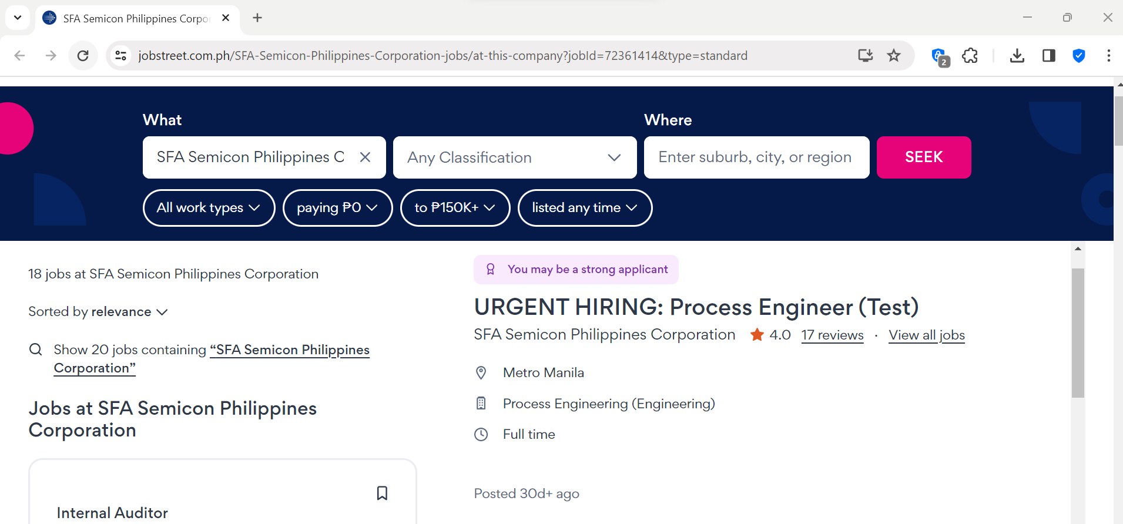Reload the current page

tap(83, 56)
